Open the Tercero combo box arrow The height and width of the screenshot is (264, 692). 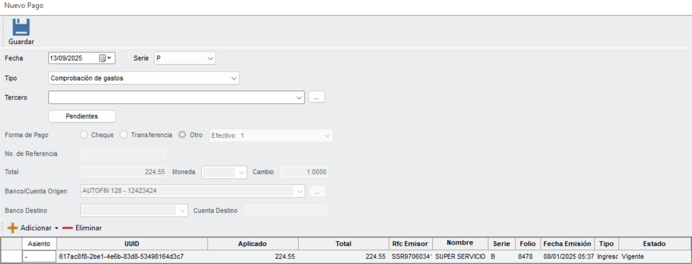pos(299,98)
